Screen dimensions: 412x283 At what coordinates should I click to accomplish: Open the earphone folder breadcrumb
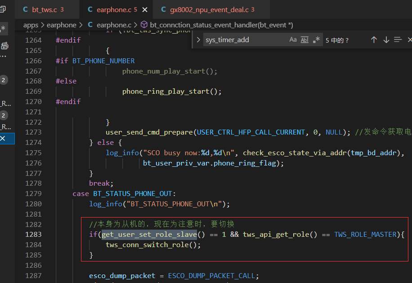click(62, 25)
